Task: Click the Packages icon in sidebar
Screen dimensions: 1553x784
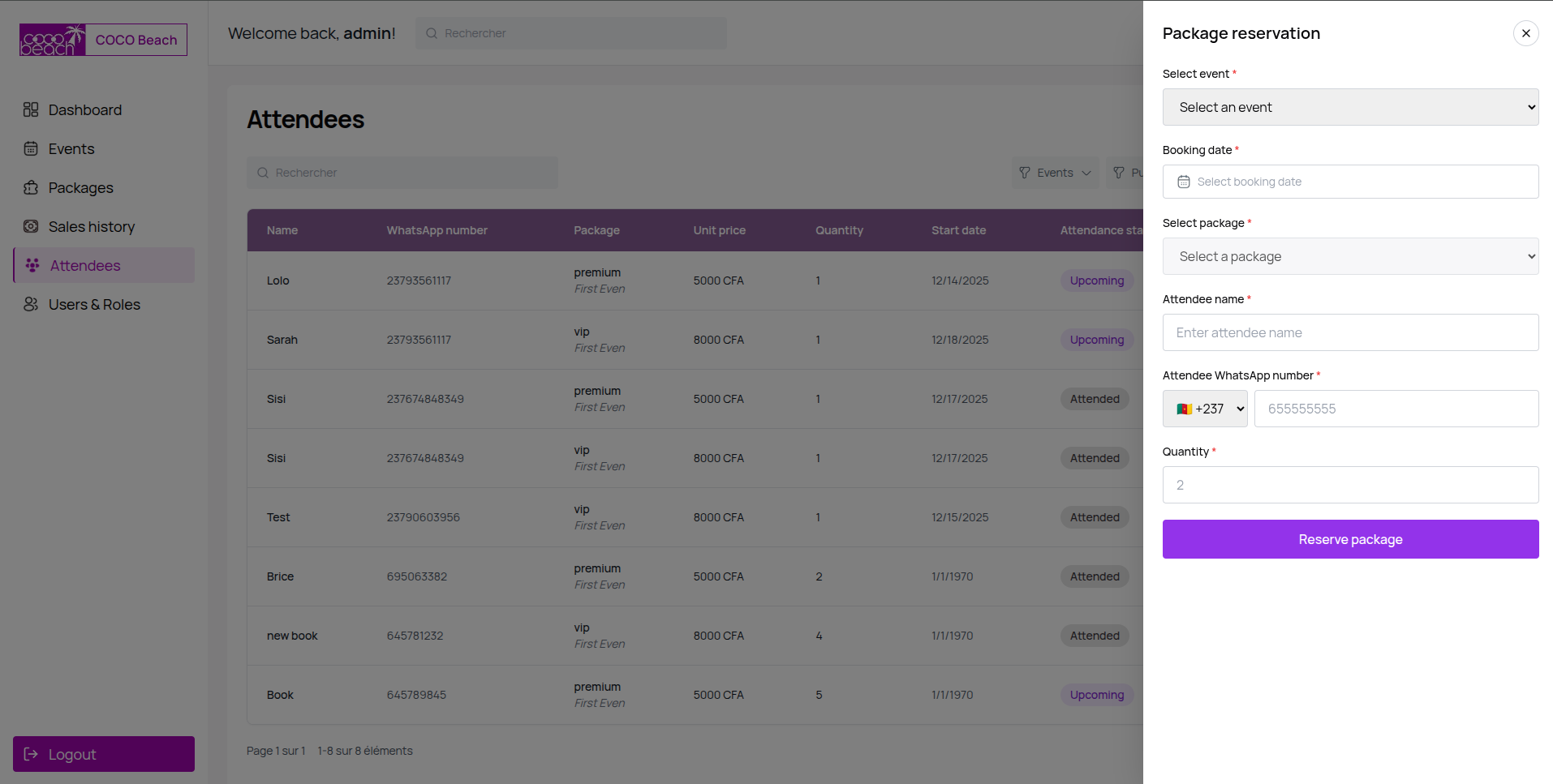Action: 31,187
